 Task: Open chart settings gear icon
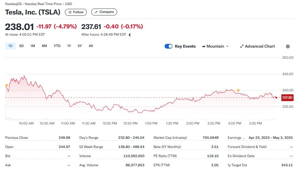click(x=288, y=46)
